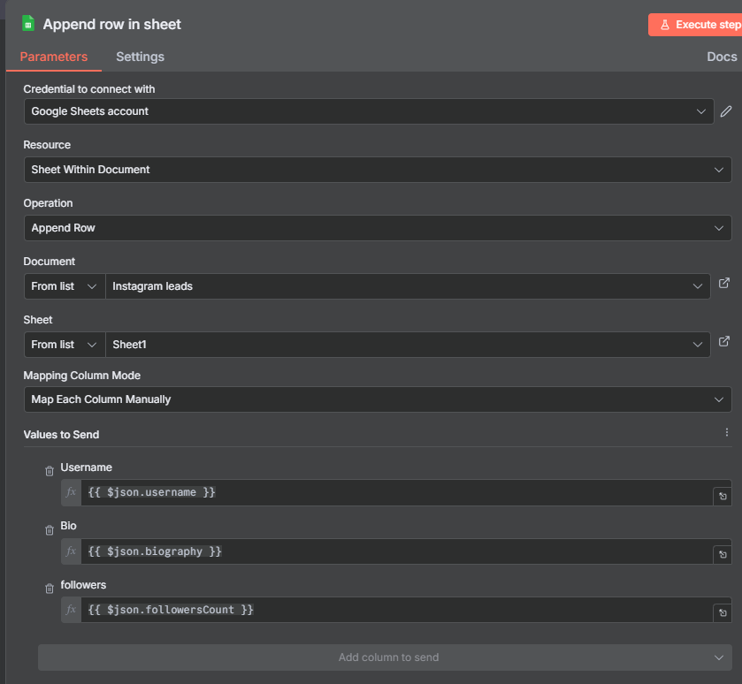Change Document mode From list dropdown
The image size is (742, 684).
[65, 286]
